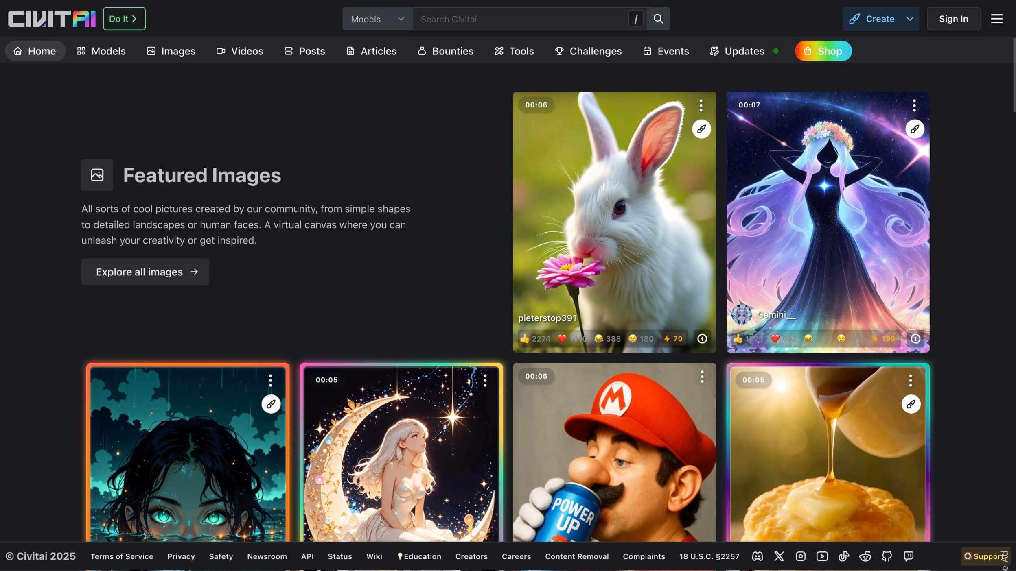
Task: Click the Sign In button
Action: (x=953, y=19)
